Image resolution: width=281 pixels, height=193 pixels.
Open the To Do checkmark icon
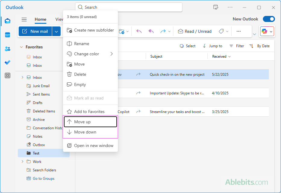(8, 62)
